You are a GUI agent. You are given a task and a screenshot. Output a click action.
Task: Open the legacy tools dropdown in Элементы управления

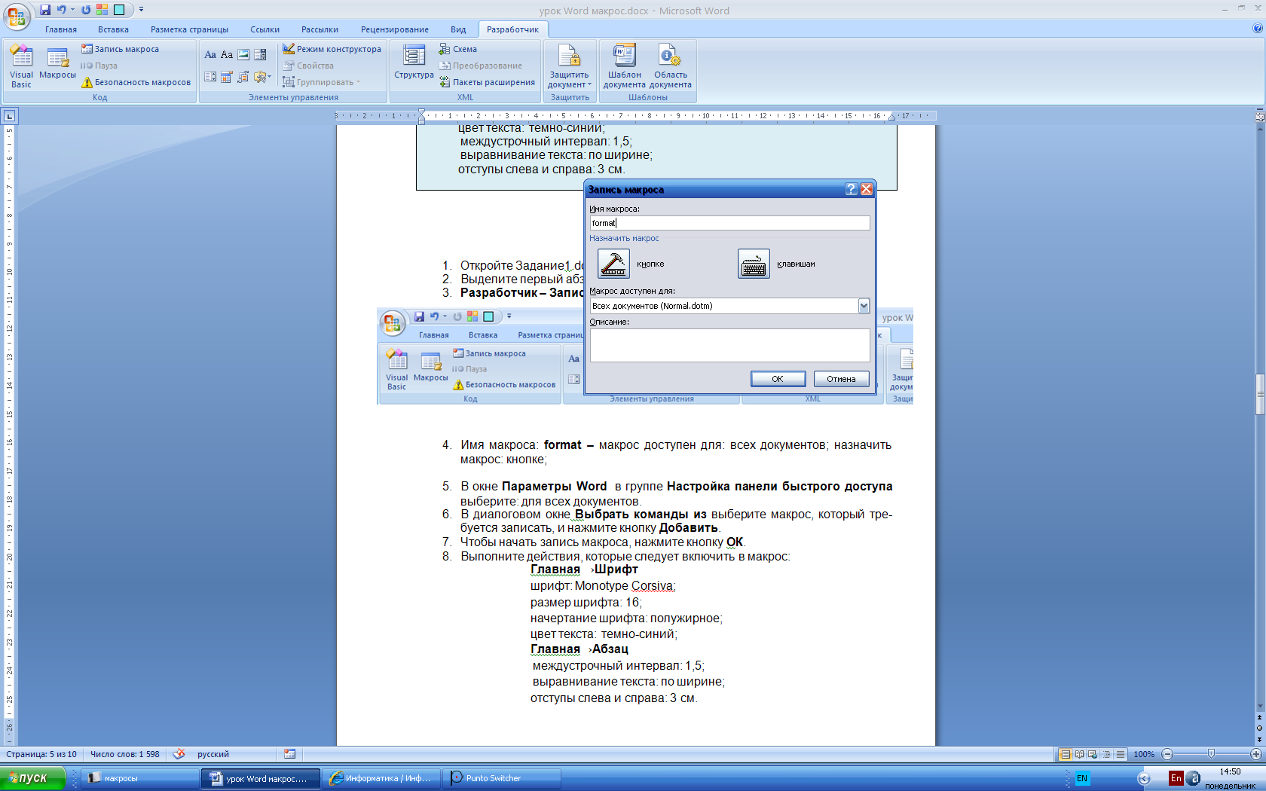(262, 77)
